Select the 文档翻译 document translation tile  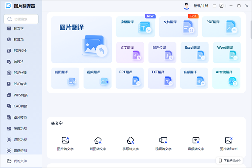coord(178,27)
